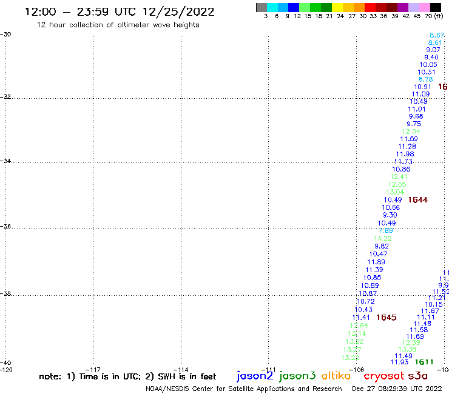Select the altika satellite label
The width and height of the screenshot is (449, 394).
point(336,375)
